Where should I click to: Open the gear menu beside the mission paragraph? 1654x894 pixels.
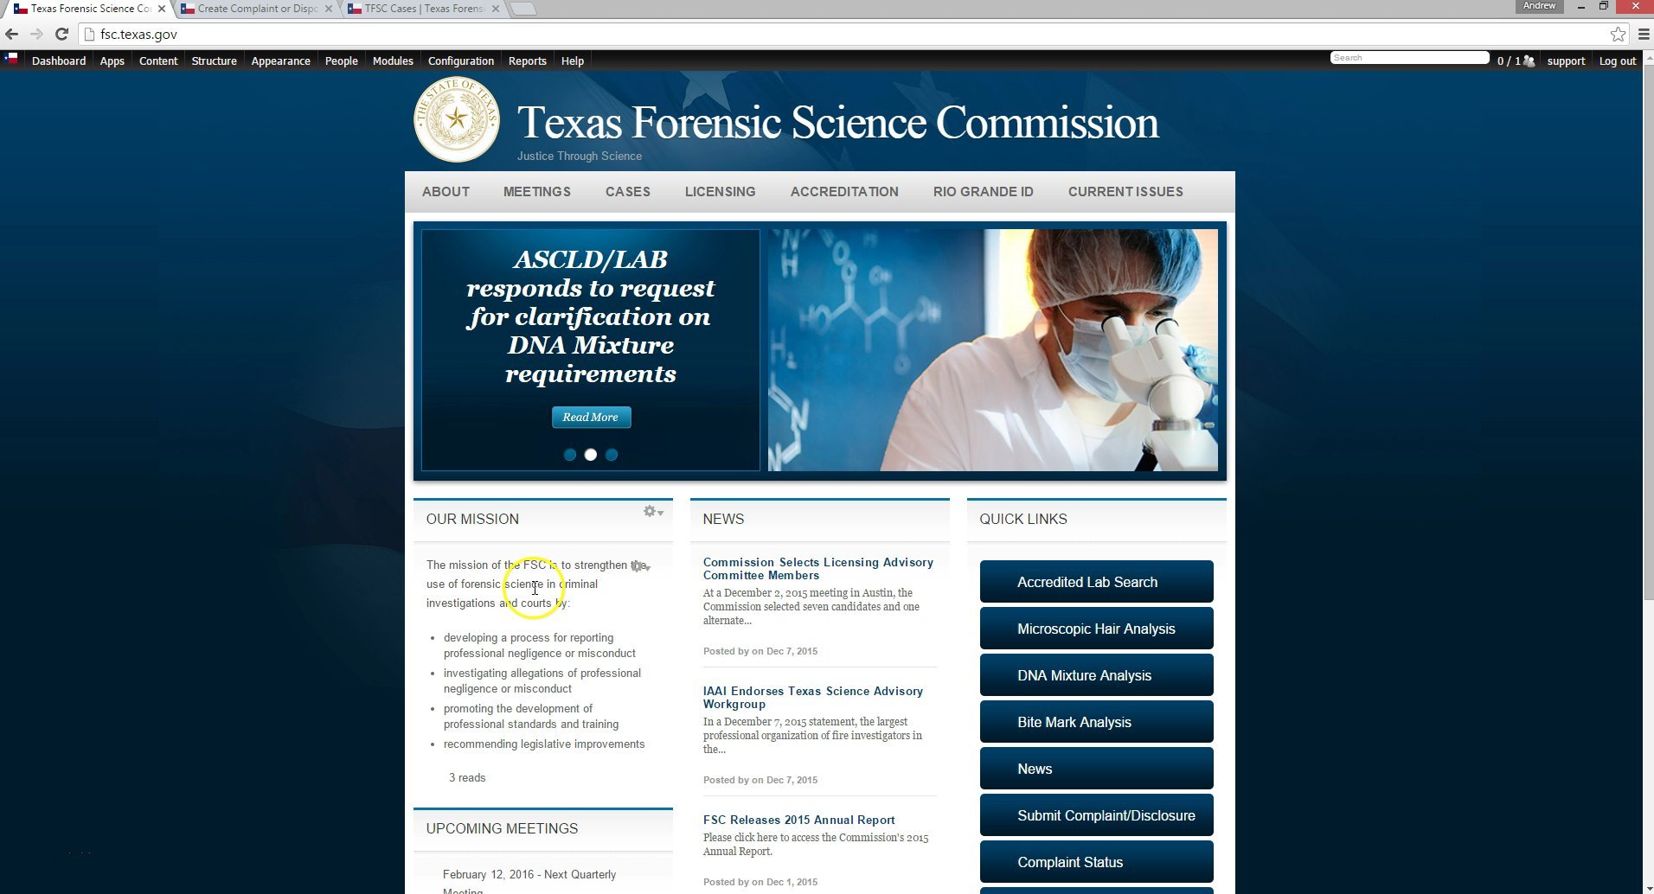click(641, 566)
